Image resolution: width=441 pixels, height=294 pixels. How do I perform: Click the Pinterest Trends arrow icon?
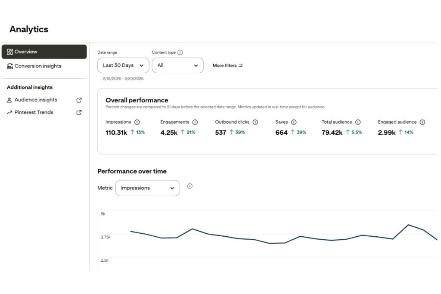coord(9,112)
